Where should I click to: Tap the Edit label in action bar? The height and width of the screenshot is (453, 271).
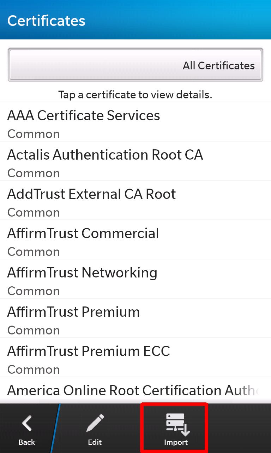95,442
